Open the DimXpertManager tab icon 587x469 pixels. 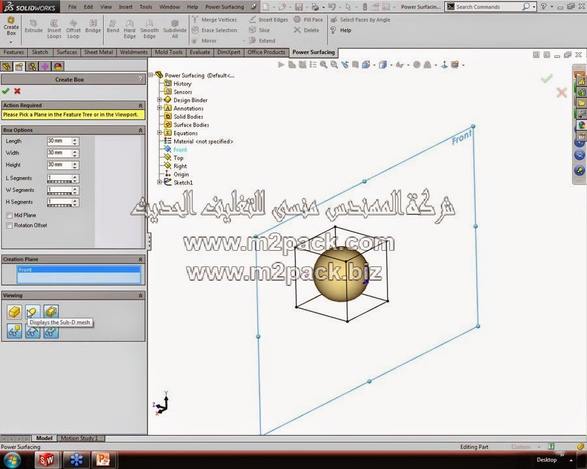[44, 66]
